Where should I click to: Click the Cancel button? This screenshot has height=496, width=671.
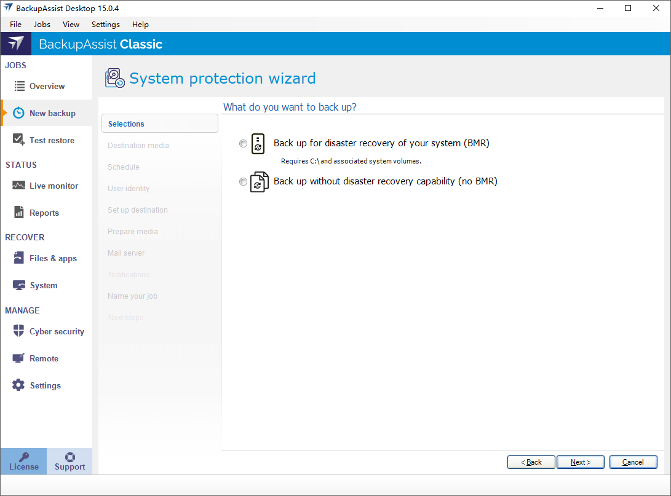(x=633, y=462)
